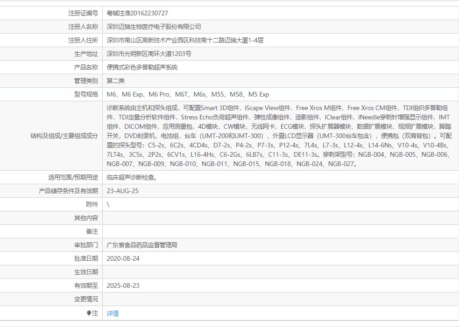Select production address 深圳市光明新区南环大道1203号
459x327 pixels.
(x=149, y=54)
